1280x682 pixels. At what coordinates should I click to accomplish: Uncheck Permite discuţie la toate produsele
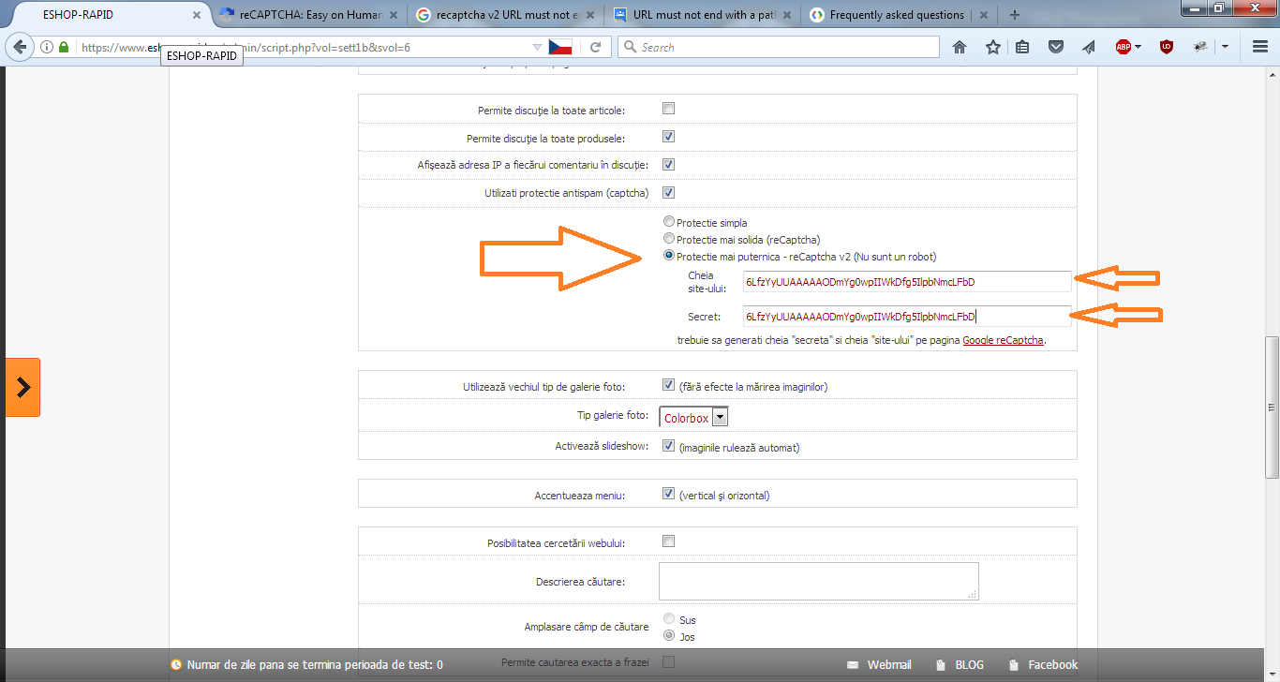click(x=669, y=137)
